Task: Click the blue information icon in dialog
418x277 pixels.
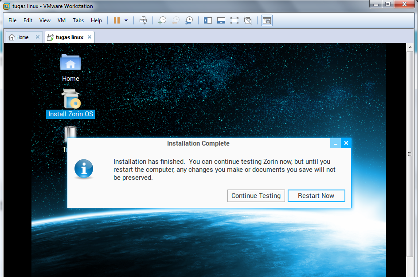Action: pyautogui.click(x=84, y=169)
